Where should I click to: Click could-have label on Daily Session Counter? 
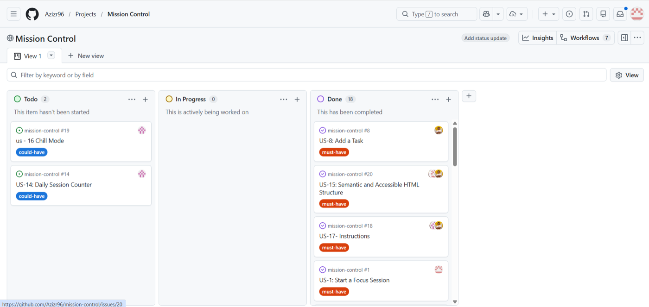32,196
